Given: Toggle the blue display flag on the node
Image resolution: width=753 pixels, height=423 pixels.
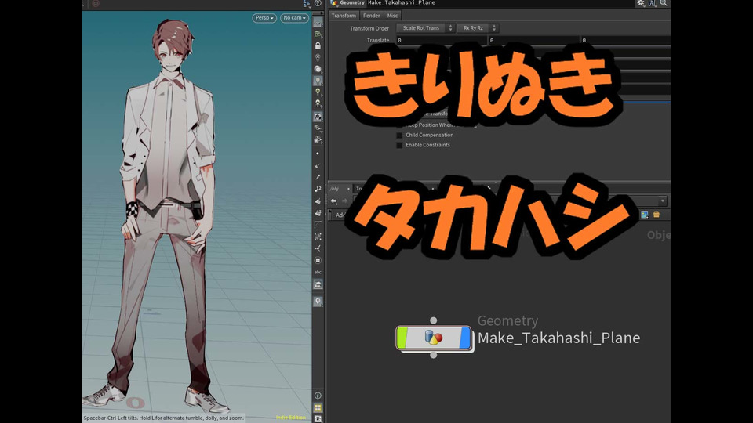Looking at the screenshot, I should 465,338.
